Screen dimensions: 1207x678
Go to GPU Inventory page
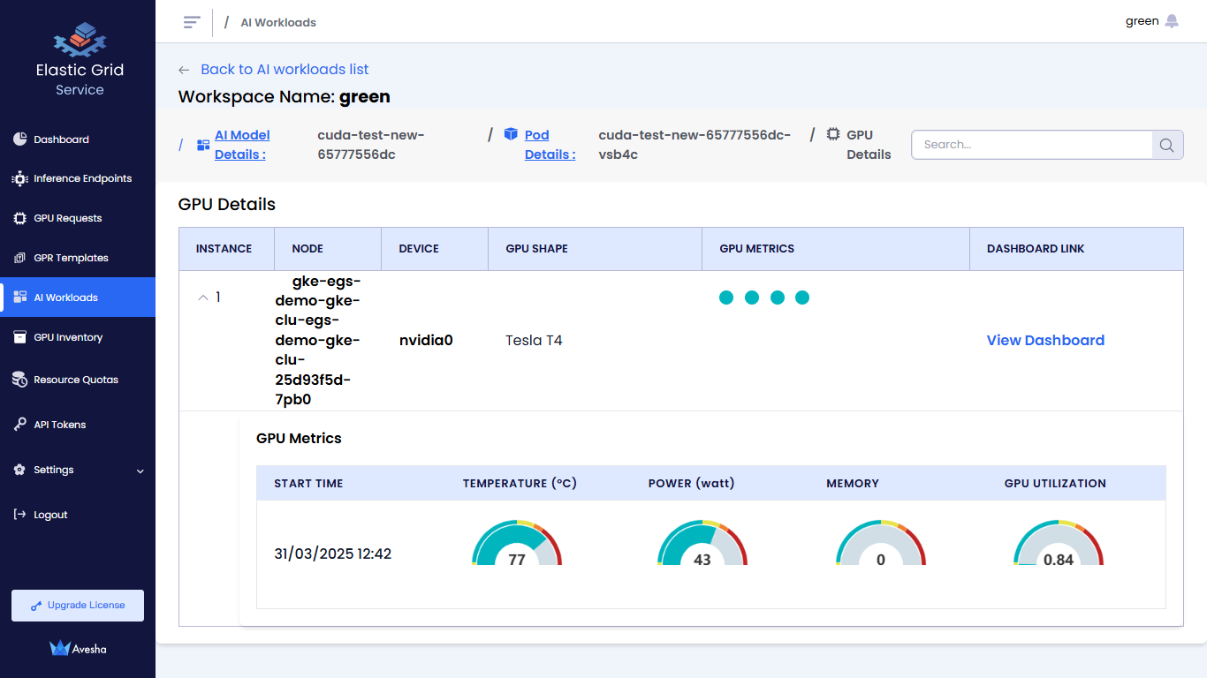68,337
